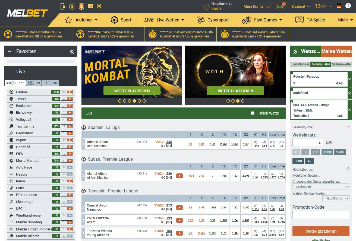The width and height of the screenshot is (356, 241).
Task: Filter live events with video streams (182)
Action: [51, 83]
